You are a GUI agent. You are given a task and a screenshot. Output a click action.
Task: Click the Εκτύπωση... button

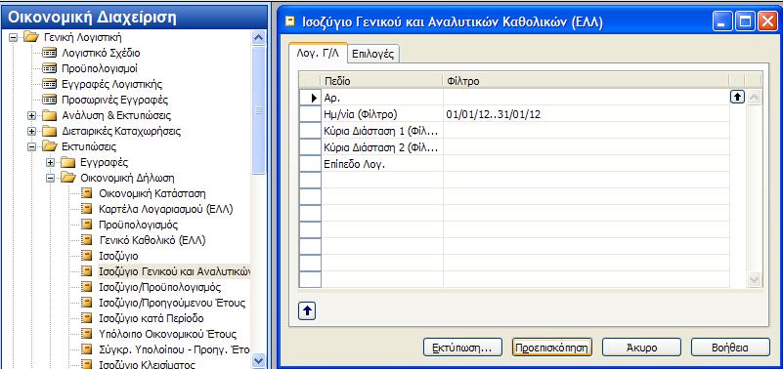(x=463, y=348)
